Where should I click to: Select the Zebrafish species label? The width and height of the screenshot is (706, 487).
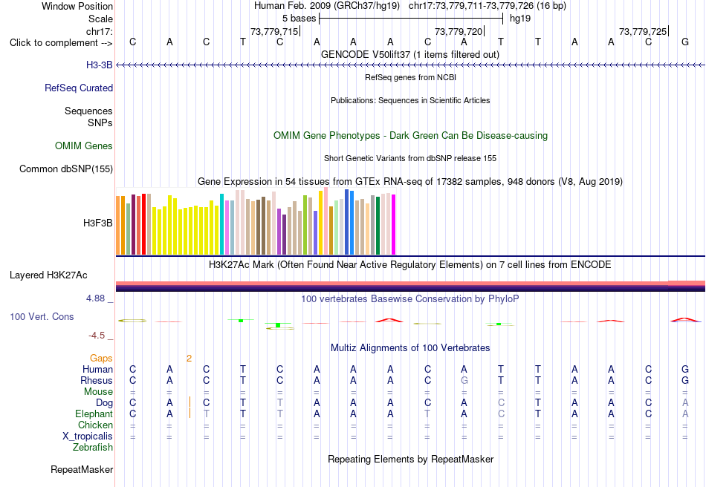(x=93, y=447)
